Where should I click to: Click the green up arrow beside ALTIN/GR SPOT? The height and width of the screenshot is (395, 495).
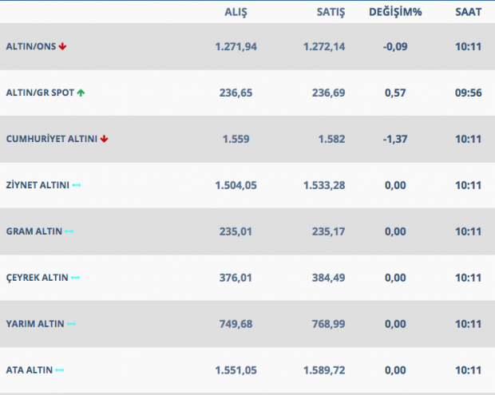point(81,93)
